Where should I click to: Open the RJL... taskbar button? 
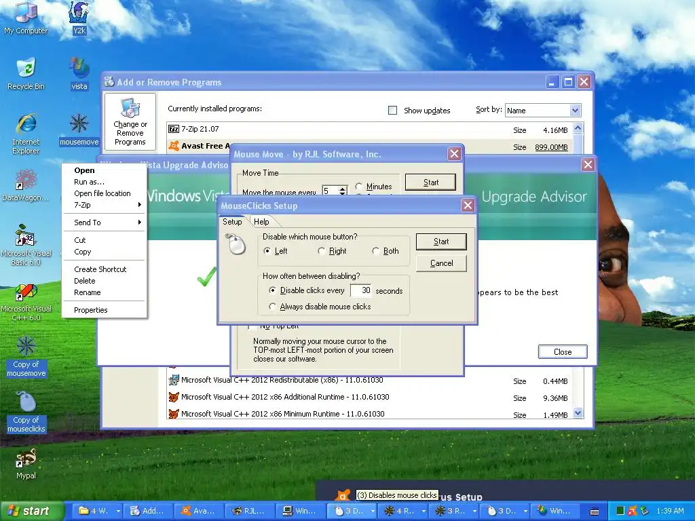tap(249, 511)
